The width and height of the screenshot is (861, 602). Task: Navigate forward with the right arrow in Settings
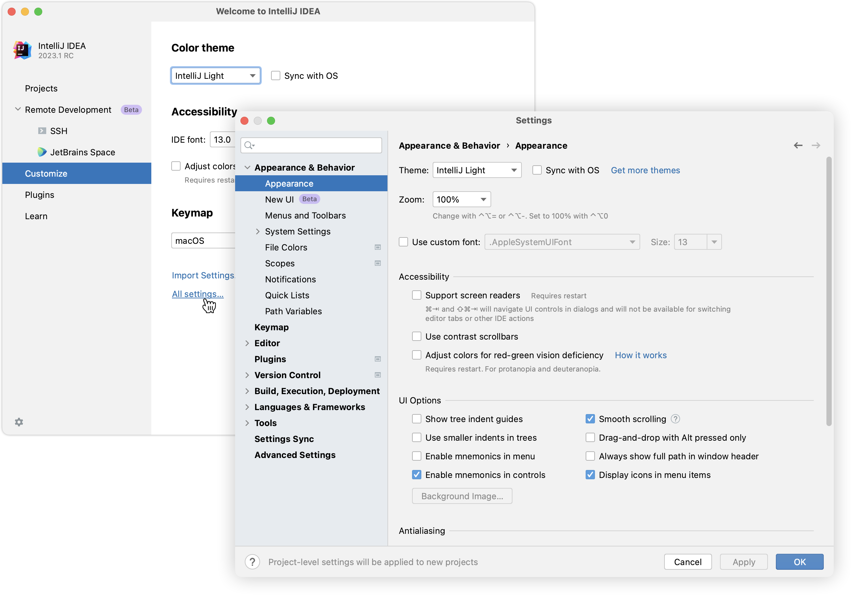(x=816, y=146)
